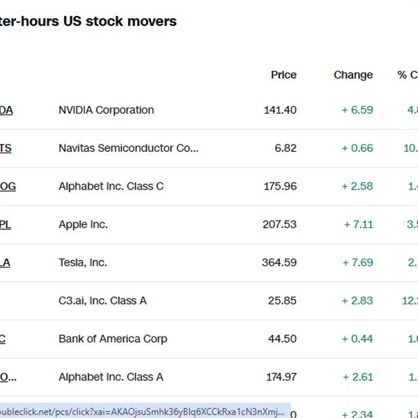The width and height of the screenshot is (418, 418).
Task: Select Navitas price 6.82
Action: pos(286,148)
